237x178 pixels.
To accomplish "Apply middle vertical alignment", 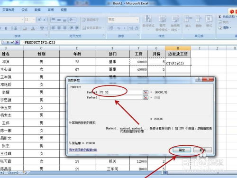I will click(x=59, y=19).
